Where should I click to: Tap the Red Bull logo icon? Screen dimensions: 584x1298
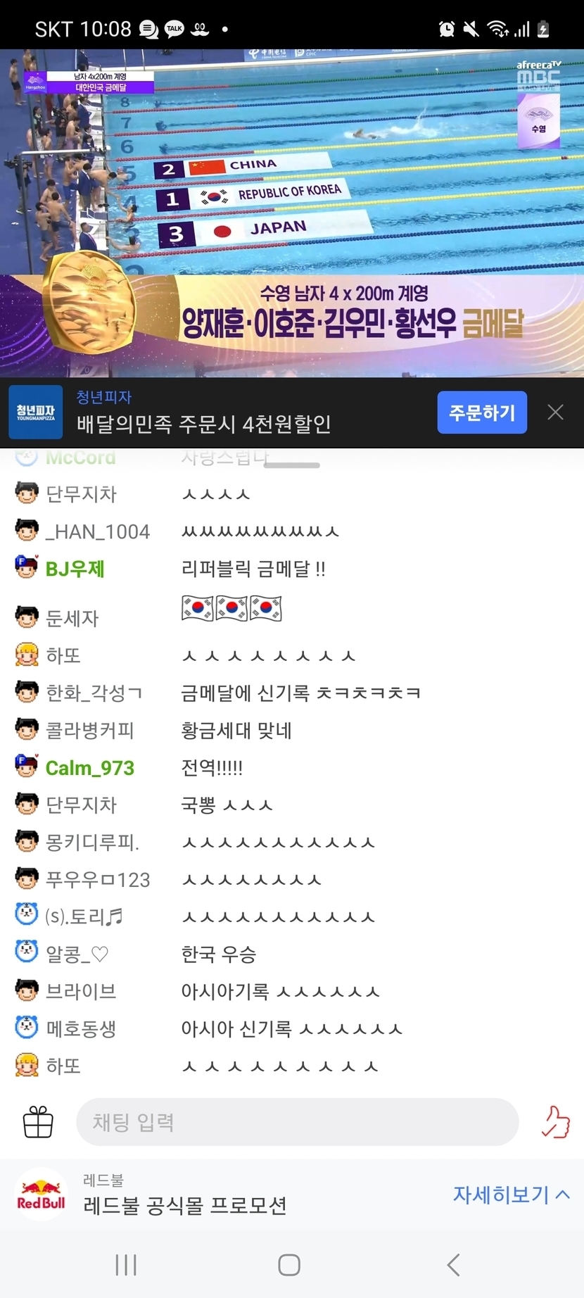pyautogui.click(x=41, y=1195)
